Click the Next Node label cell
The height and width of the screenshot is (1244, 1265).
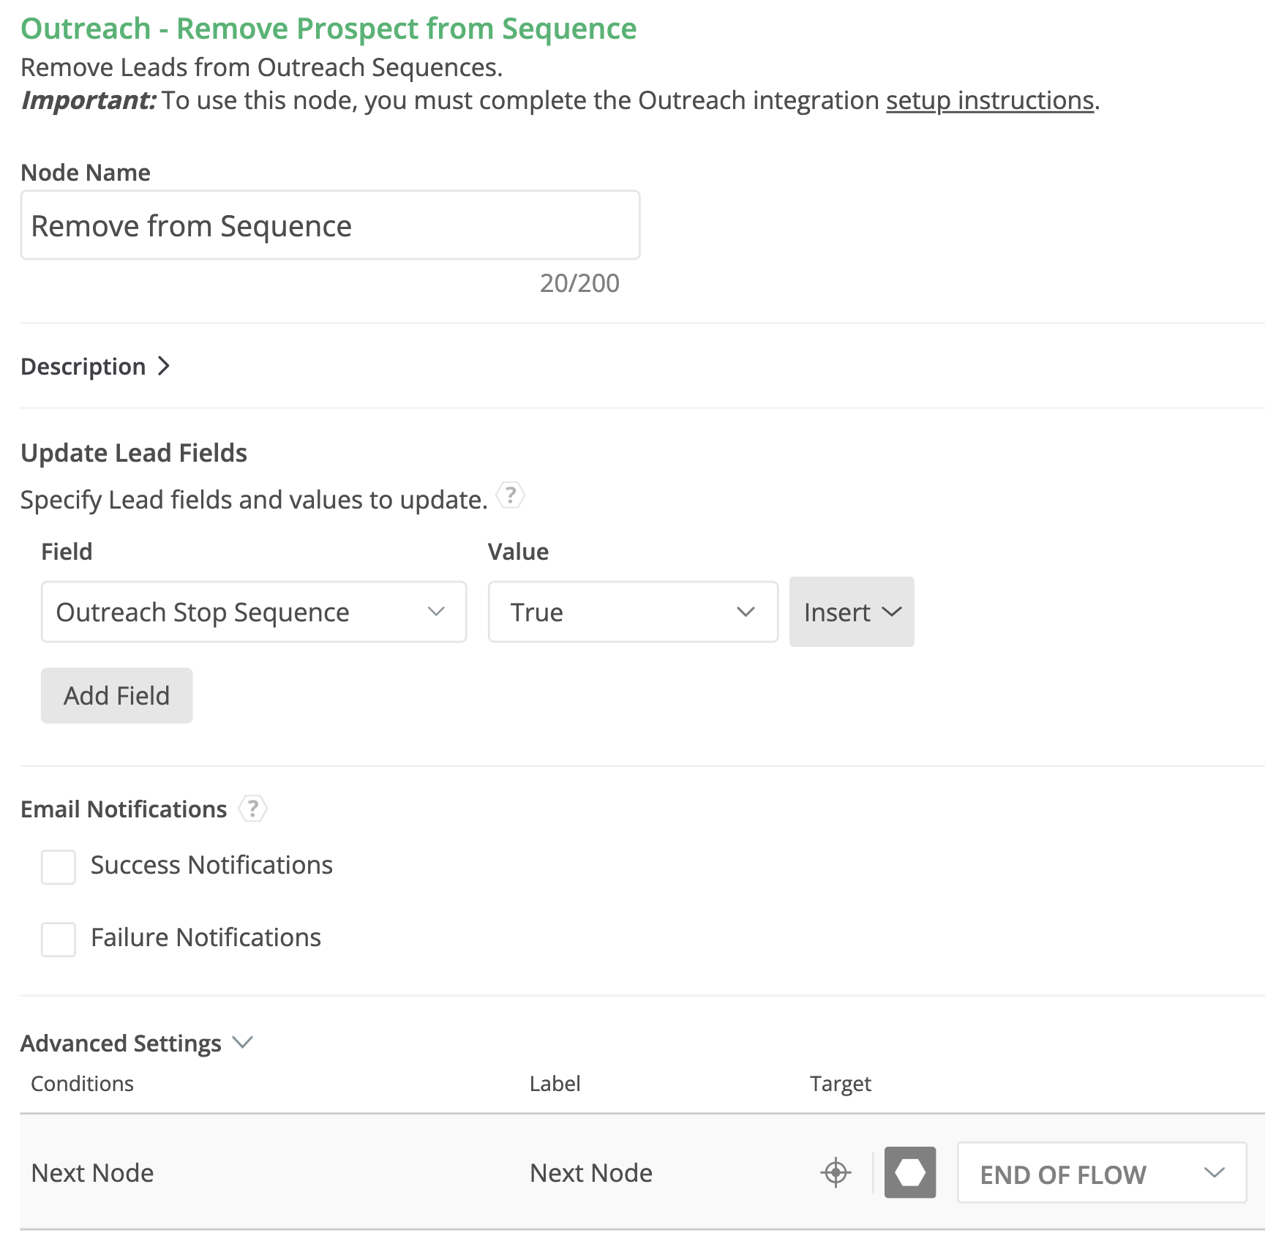click(x=590, y=1173)
